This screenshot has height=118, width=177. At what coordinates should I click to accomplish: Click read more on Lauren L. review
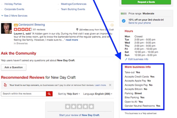[72, 40]
